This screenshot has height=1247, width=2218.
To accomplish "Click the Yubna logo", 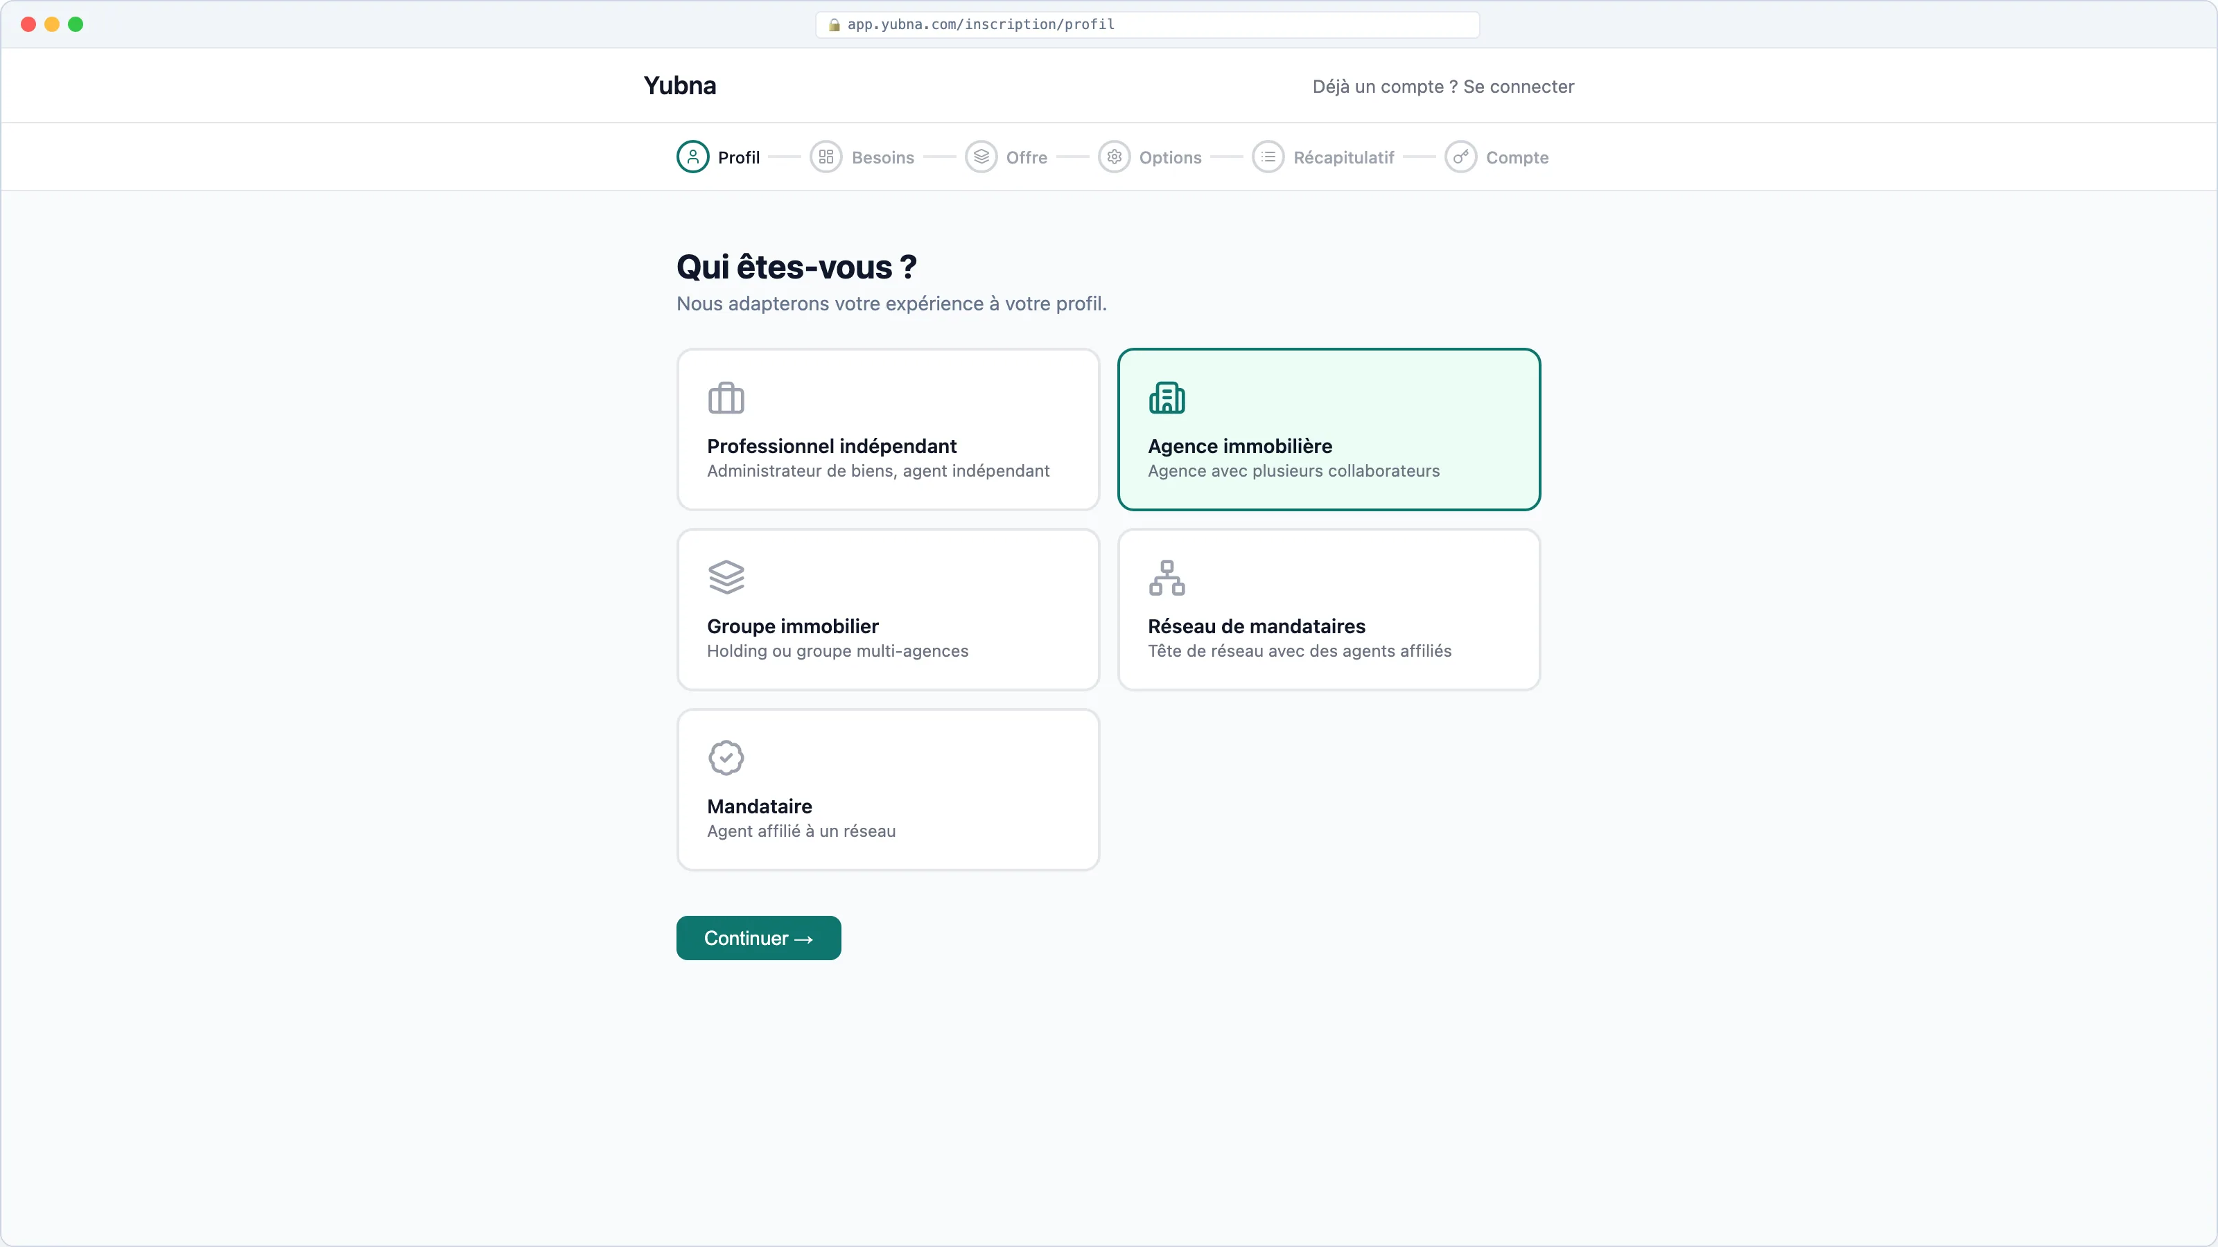I will pyautogui.click(x=679, y=85).
